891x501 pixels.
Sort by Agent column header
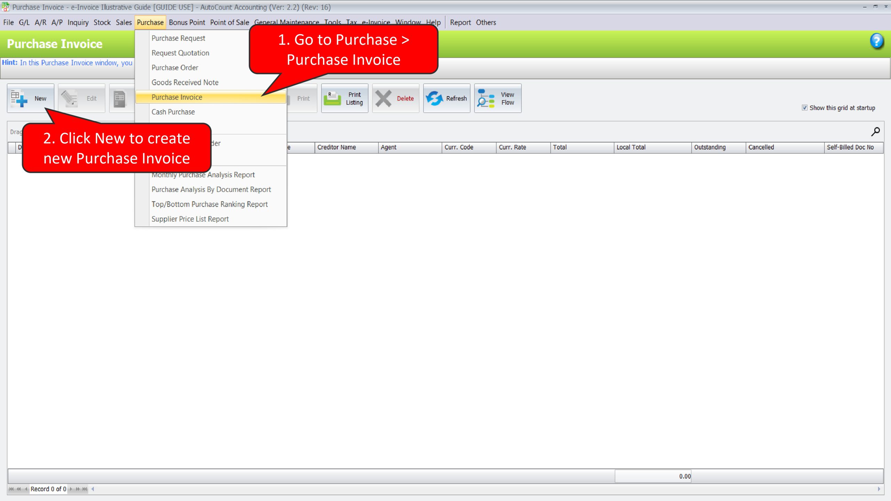point(410,147)
